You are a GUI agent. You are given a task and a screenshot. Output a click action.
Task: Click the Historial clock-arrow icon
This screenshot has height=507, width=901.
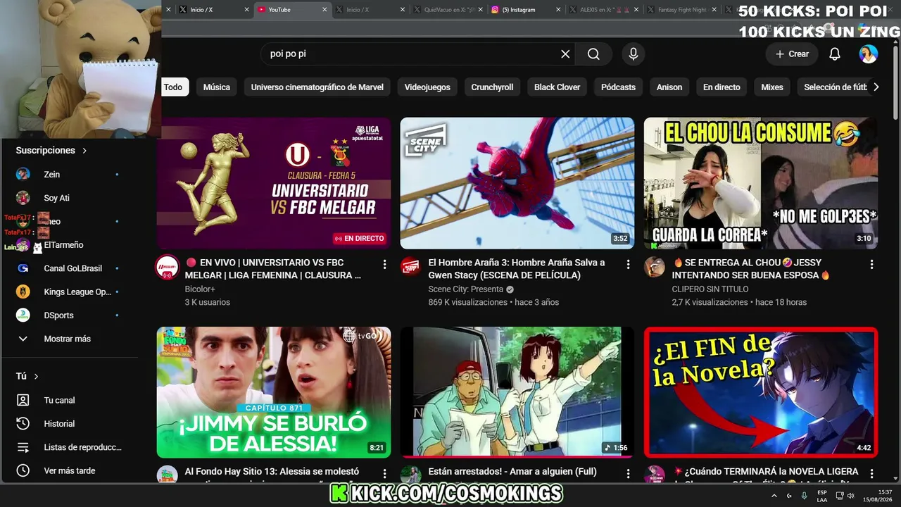tap(23, 423)
